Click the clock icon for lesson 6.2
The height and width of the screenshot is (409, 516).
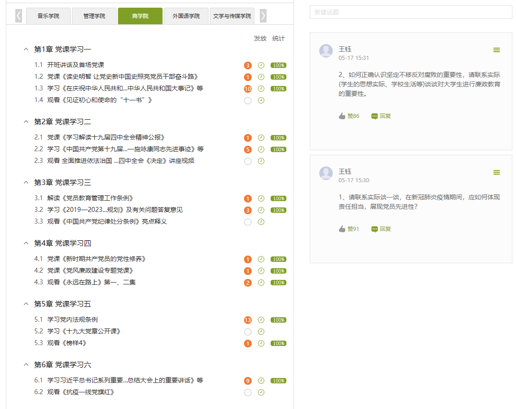pyautogui.click(x=261, y=392)
